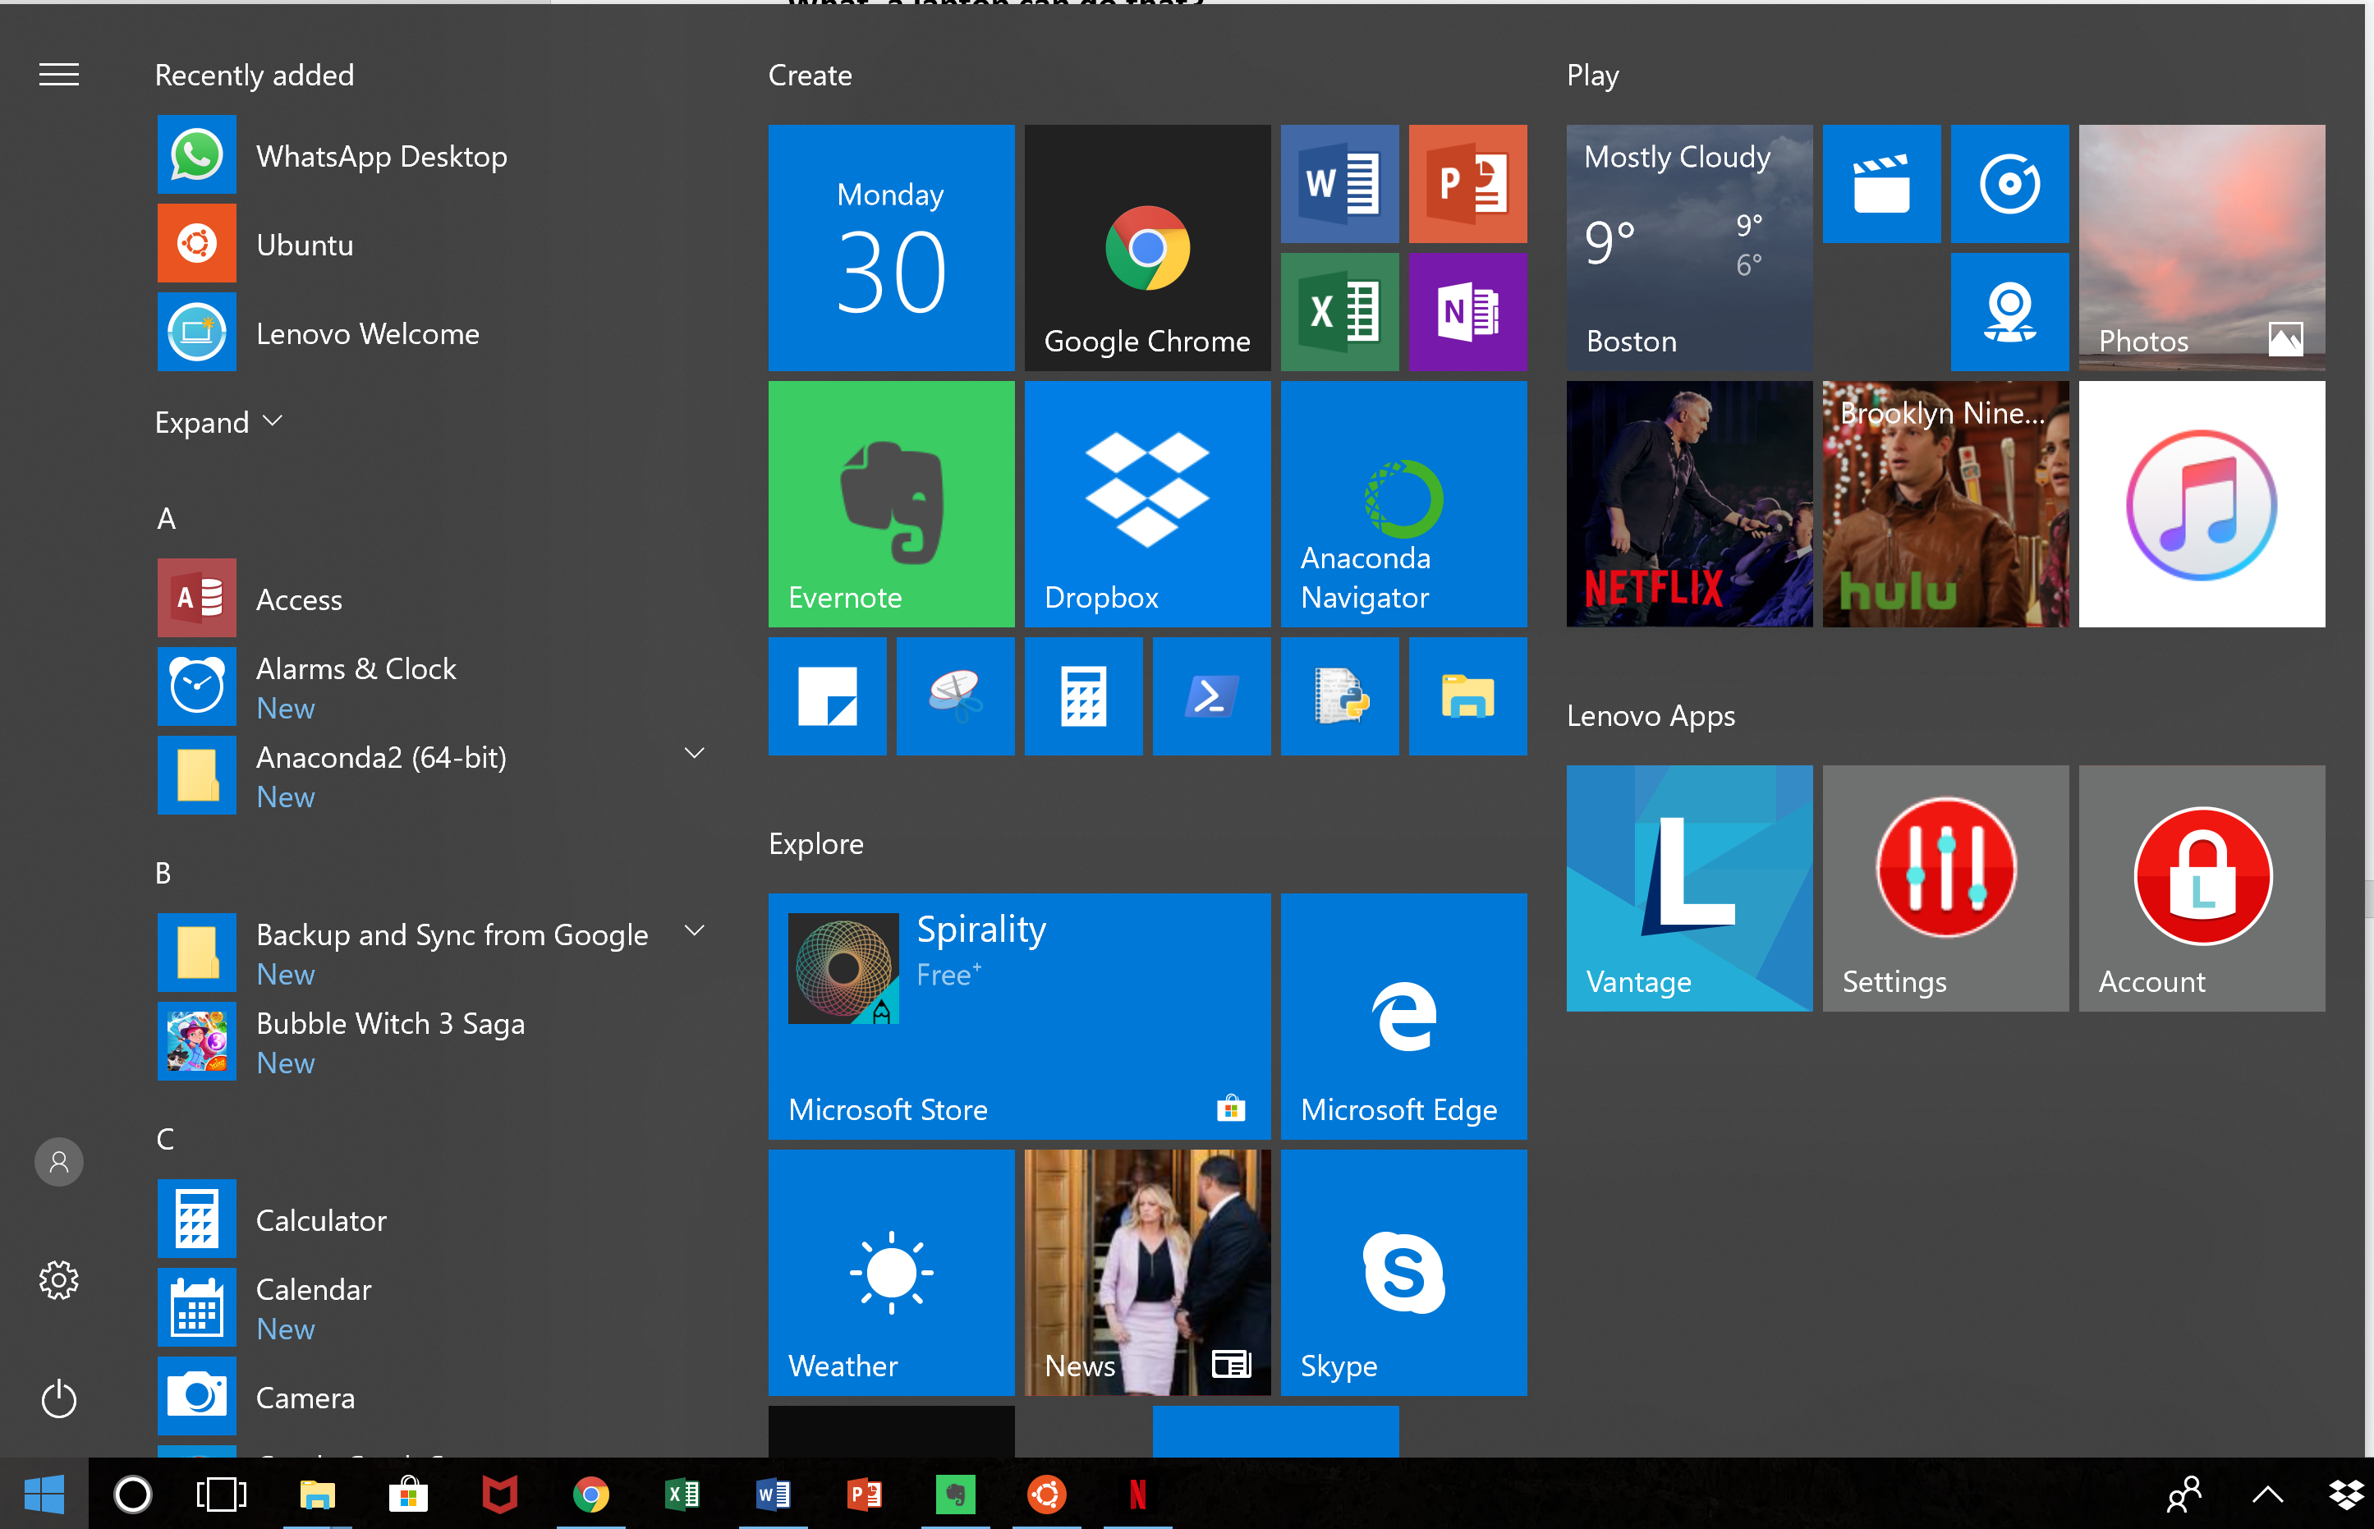2374x1529 pixels.
Task: Open Microsoft Store Spirality tile
Action: [1019, 1016]
